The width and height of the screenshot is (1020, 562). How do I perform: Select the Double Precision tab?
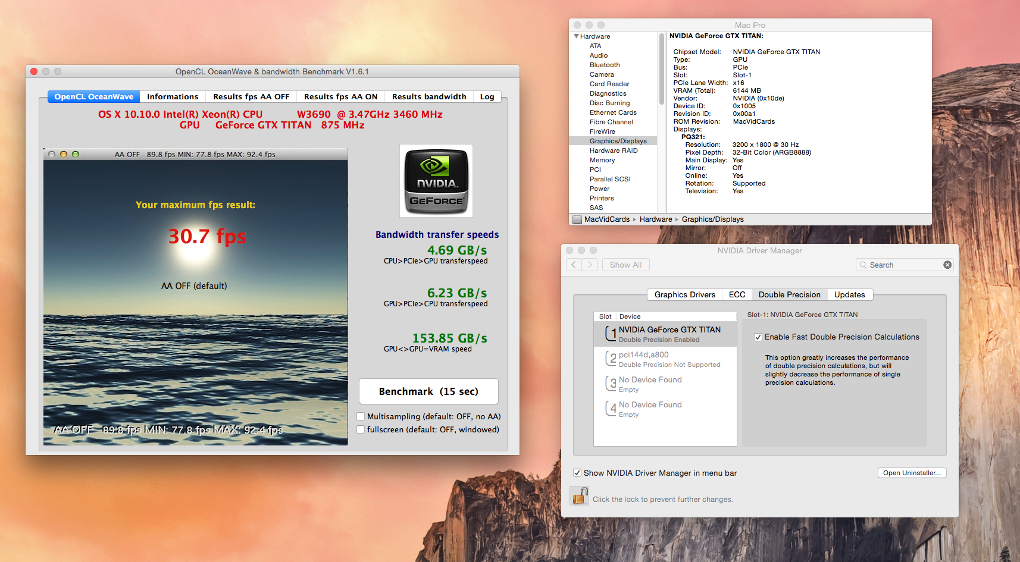pos(789,294)
